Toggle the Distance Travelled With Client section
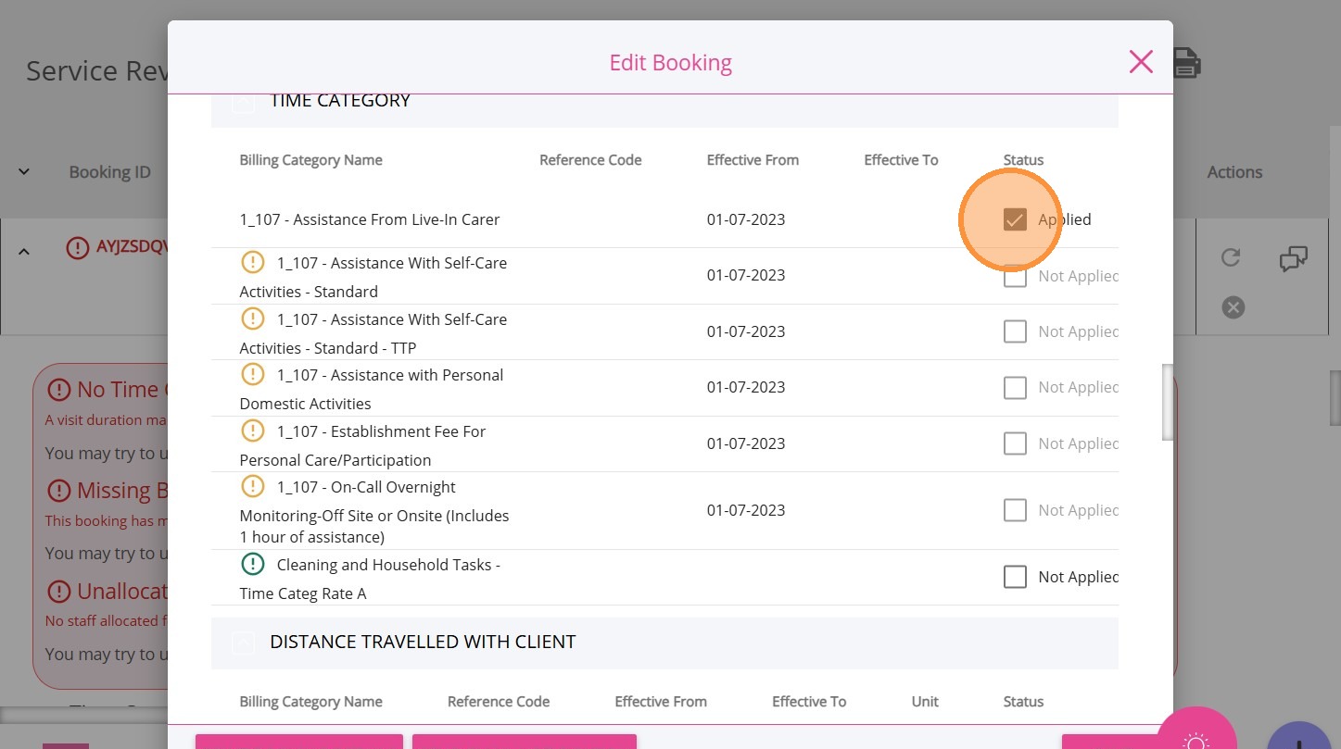 click(243, 643)
